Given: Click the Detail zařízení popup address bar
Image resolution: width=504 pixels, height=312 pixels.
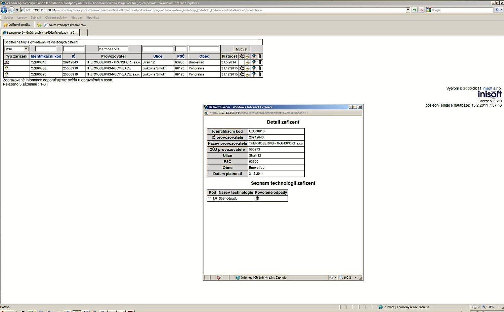Looking at the screenshot, I should pyautogui.click(x=283, y=113).
